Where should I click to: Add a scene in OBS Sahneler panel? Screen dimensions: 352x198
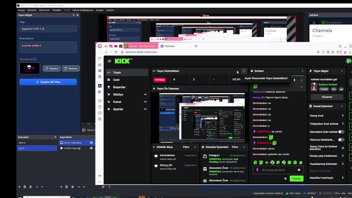tap(19, 187)
